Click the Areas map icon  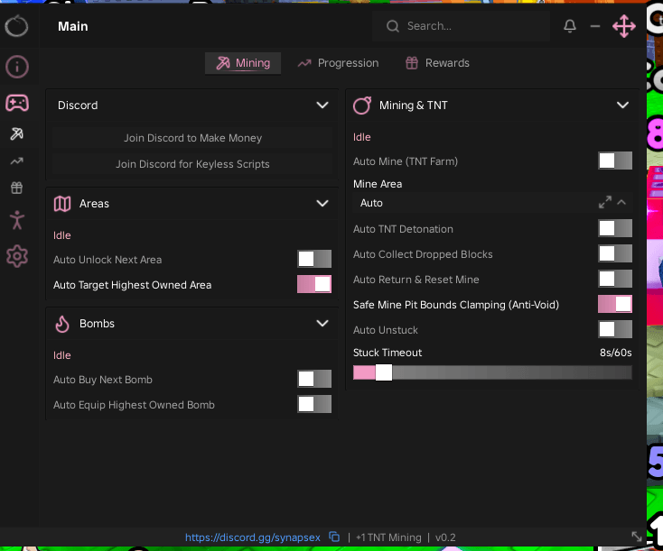62,204
